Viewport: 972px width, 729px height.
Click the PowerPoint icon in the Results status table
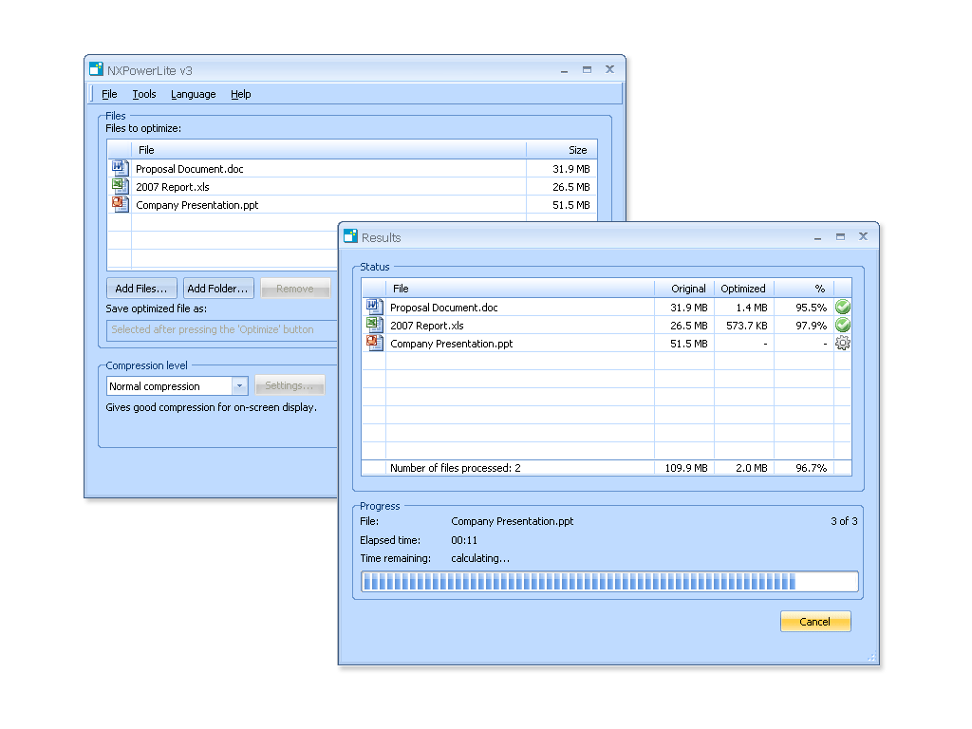click(374, 342)
